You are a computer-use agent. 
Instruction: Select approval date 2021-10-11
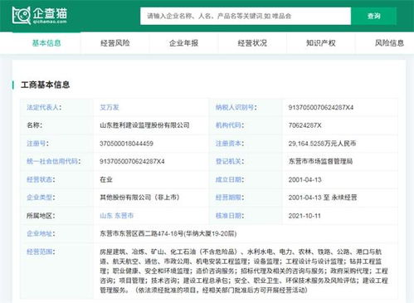(x=304, y=216)
